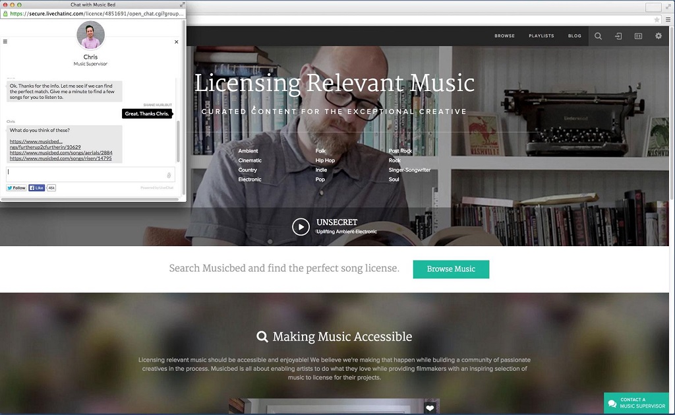Open the browser menu icon by the star
This screenshot has width=675, height=415.
(668, 19)
